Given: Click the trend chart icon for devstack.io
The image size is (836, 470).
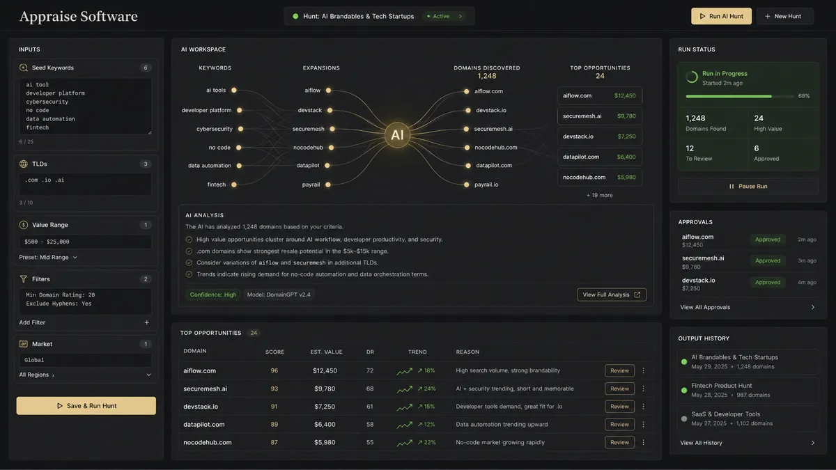Looking at the screenshot, I should (404, 407).
